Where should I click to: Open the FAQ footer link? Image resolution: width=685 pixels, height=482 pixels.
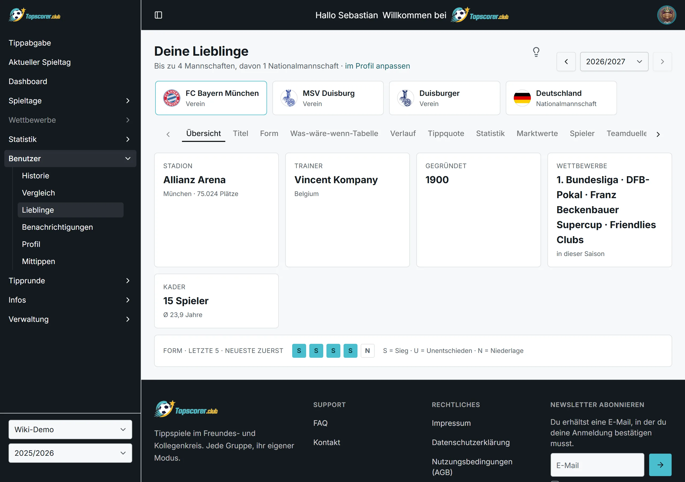(320, 423)
